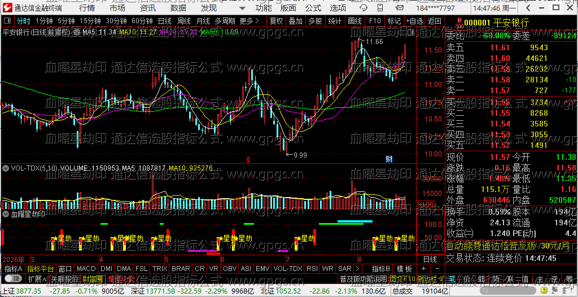Open 普及版功能说明 link
Viewport: 578px width, 297px height.
click(364, 278)
